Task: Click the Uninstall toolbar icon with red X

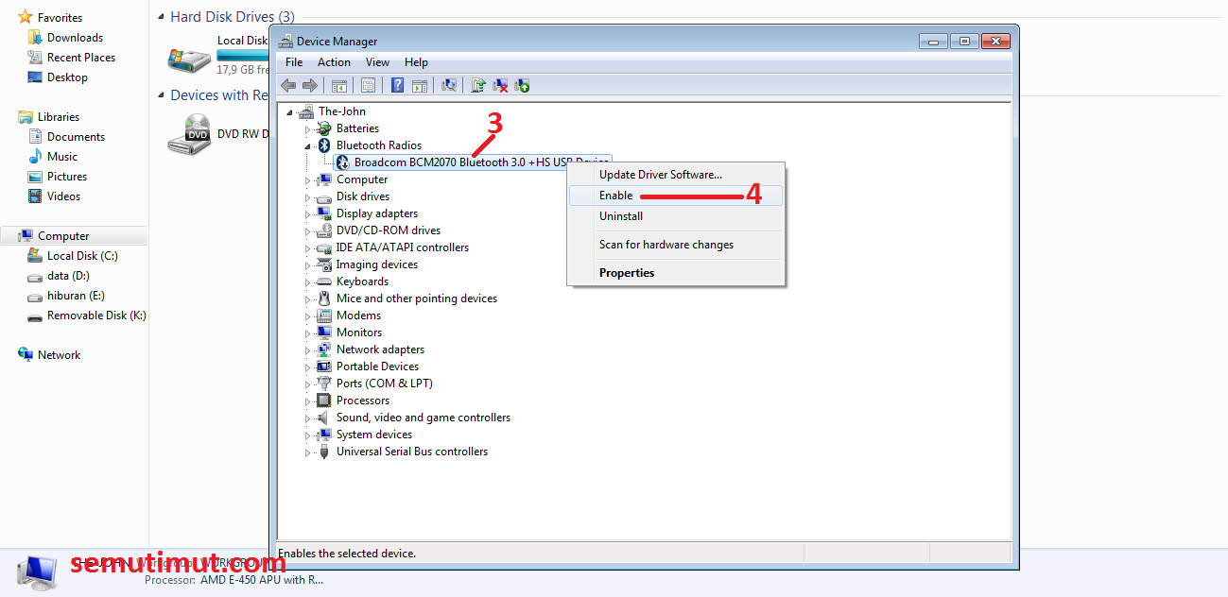Action: point(500,85)
